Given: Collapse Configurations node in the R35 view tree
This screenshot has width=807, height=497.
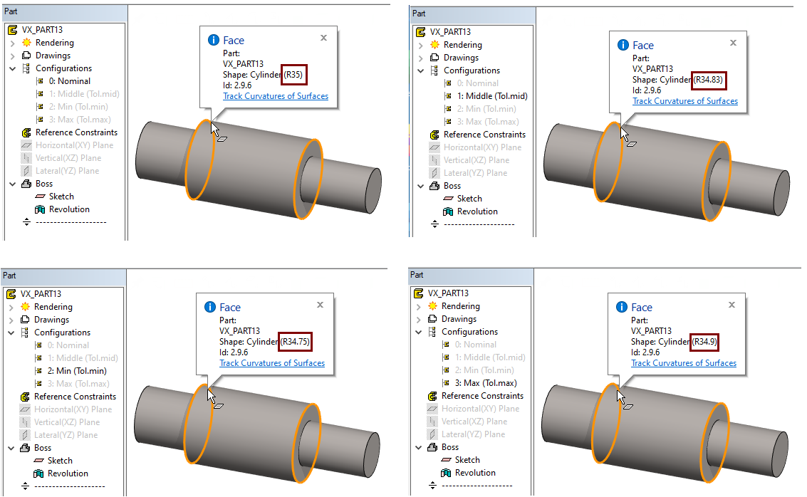Looking at the screenshot, I should click(x=12, y=68).
